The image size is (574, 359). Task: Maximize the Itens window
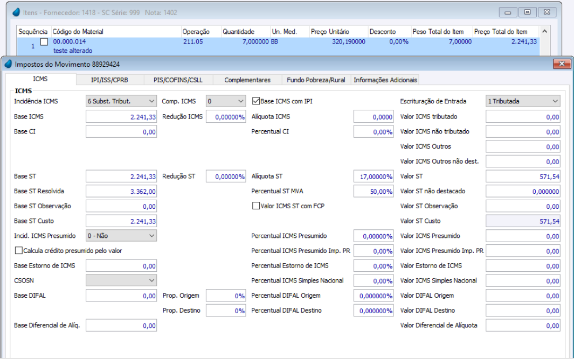click(527, 12)
